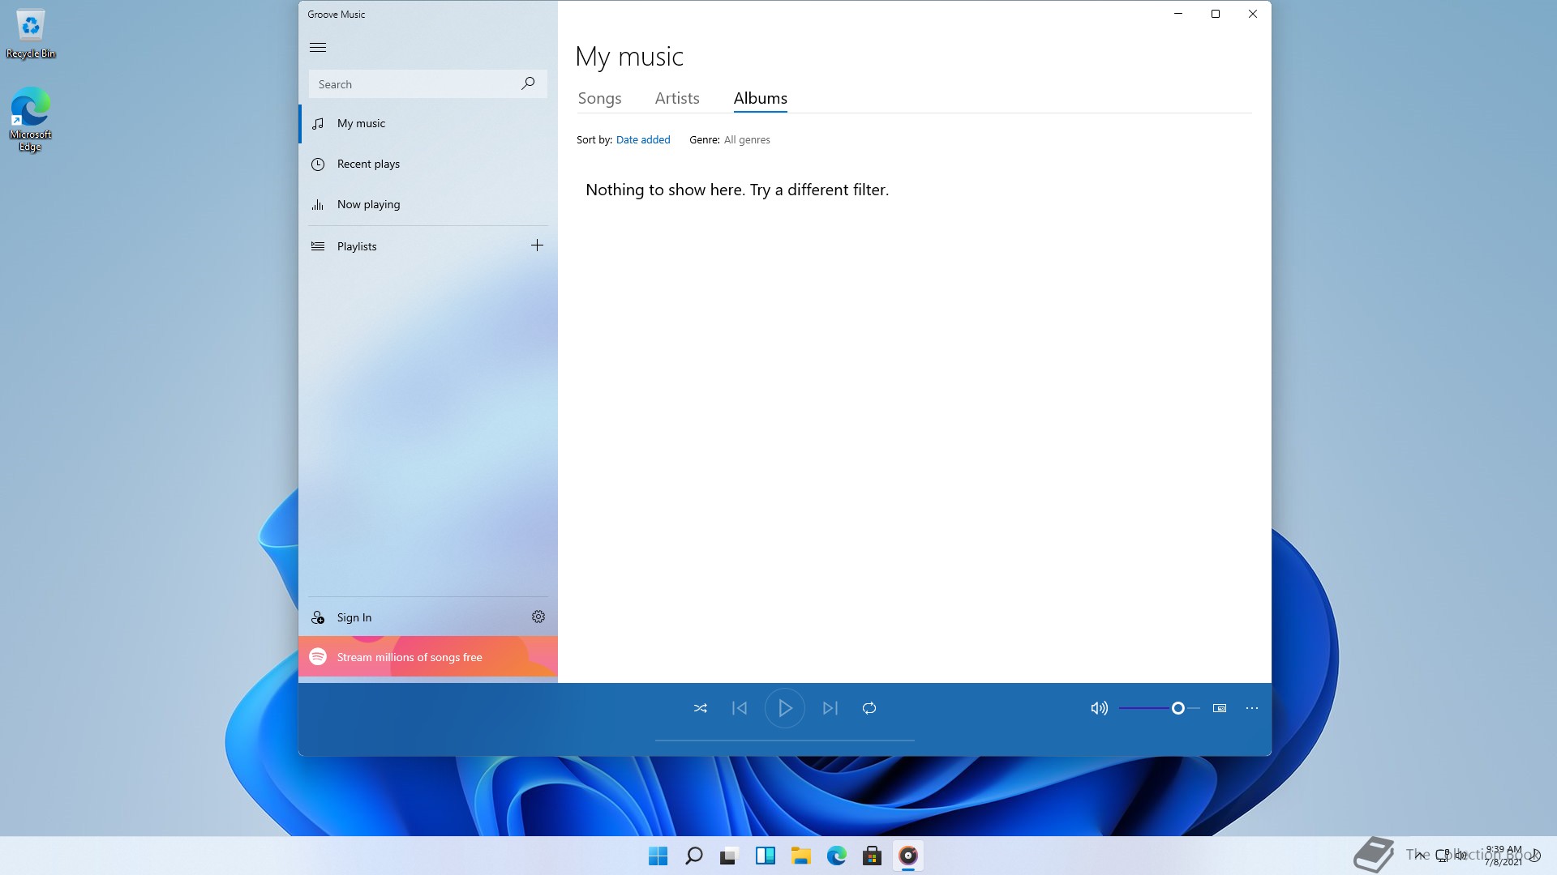This screenshot has width=1557, height=875.
Task: Skip to previous track
Action: coord(740,708)
